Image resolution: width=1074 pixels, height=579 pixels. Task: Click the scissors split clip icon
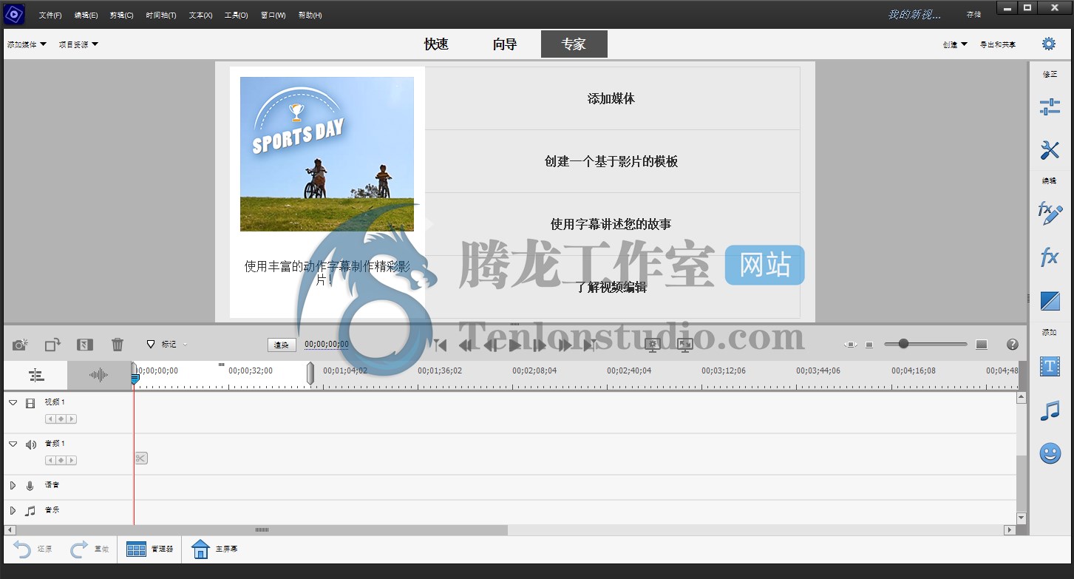click(x=141, y=458)
